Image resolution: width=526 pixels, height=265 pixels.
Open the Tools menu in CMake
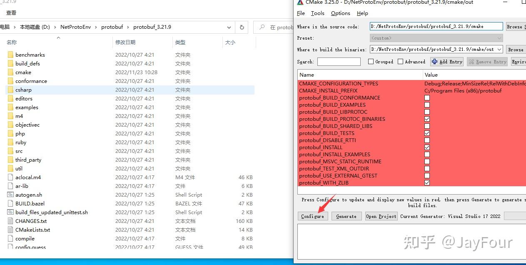point(317,13)
